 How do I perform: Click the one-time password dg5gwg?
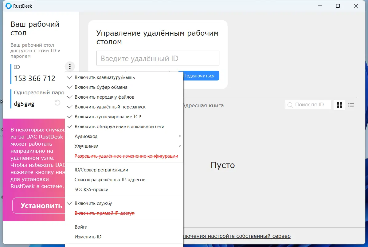[x=24, y=104]
